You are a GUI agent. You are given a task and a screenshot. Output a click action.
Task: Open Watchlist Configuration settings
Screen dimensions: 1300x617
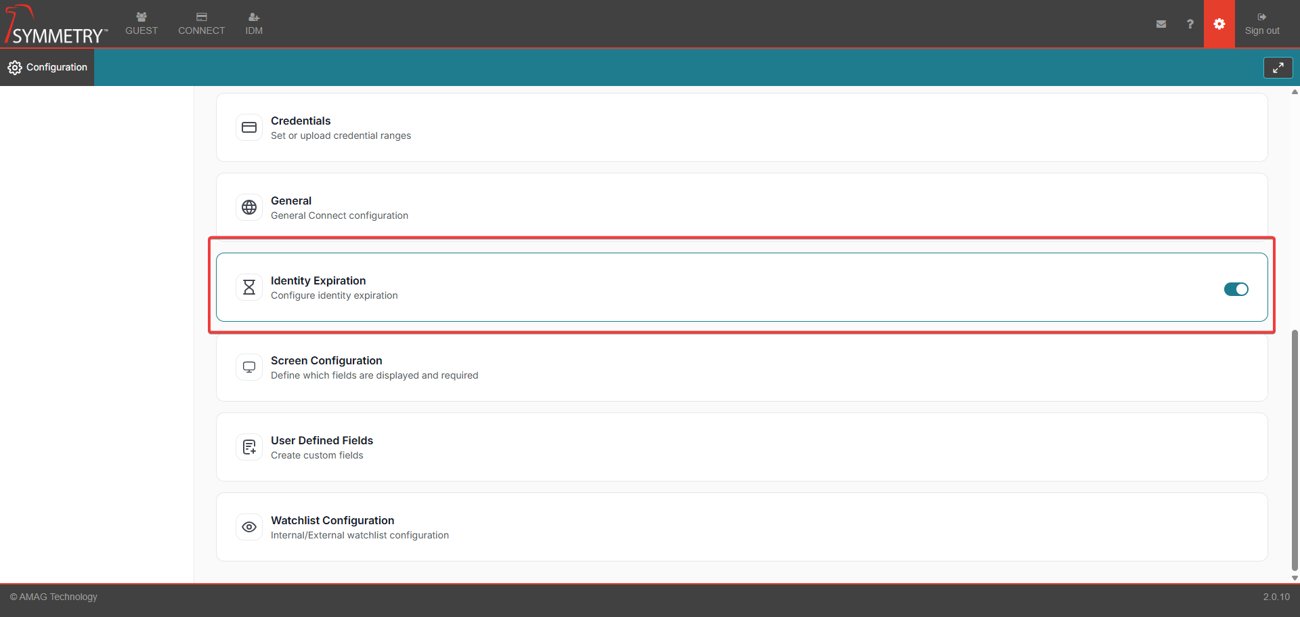(332, 520)
